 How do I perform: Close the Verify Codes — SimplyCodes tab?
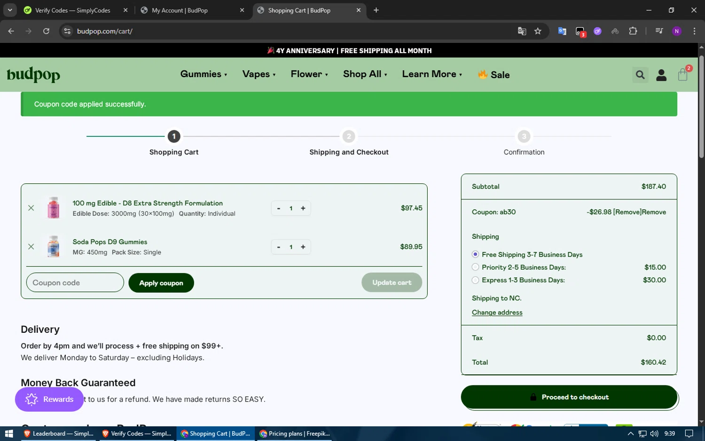[125, 10]
